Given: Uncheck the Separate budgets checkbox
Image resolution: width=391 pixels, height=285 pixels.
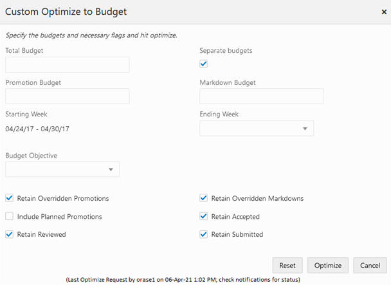Looking at the screenshot, I should click(204, 64).
